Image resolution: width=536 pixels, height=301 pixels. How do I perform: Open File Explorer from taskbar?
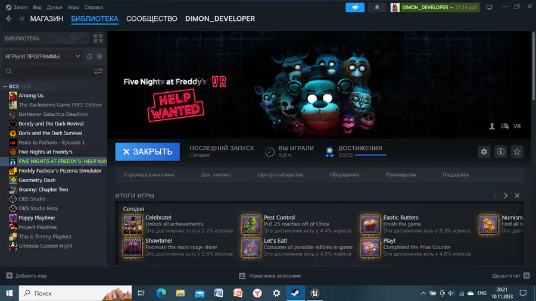(180, 293)
